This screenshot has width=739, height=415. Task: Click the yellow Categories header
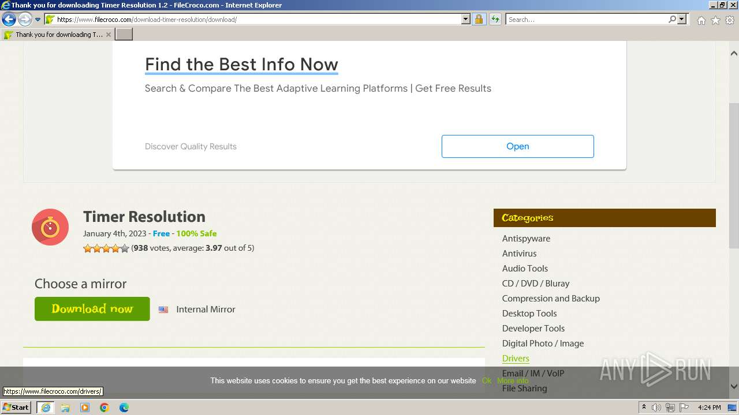(x=604, y=218)
